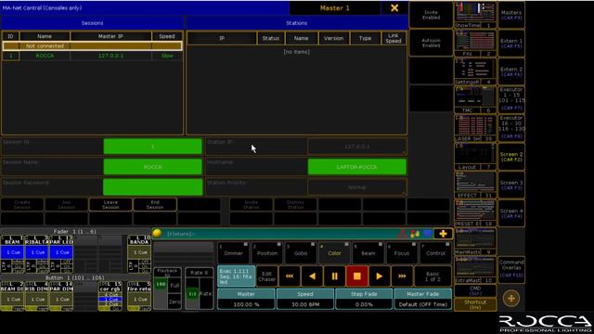Select the Beam preset type tab
Viewport: 594px width, 334px height.
click(368, 252)
